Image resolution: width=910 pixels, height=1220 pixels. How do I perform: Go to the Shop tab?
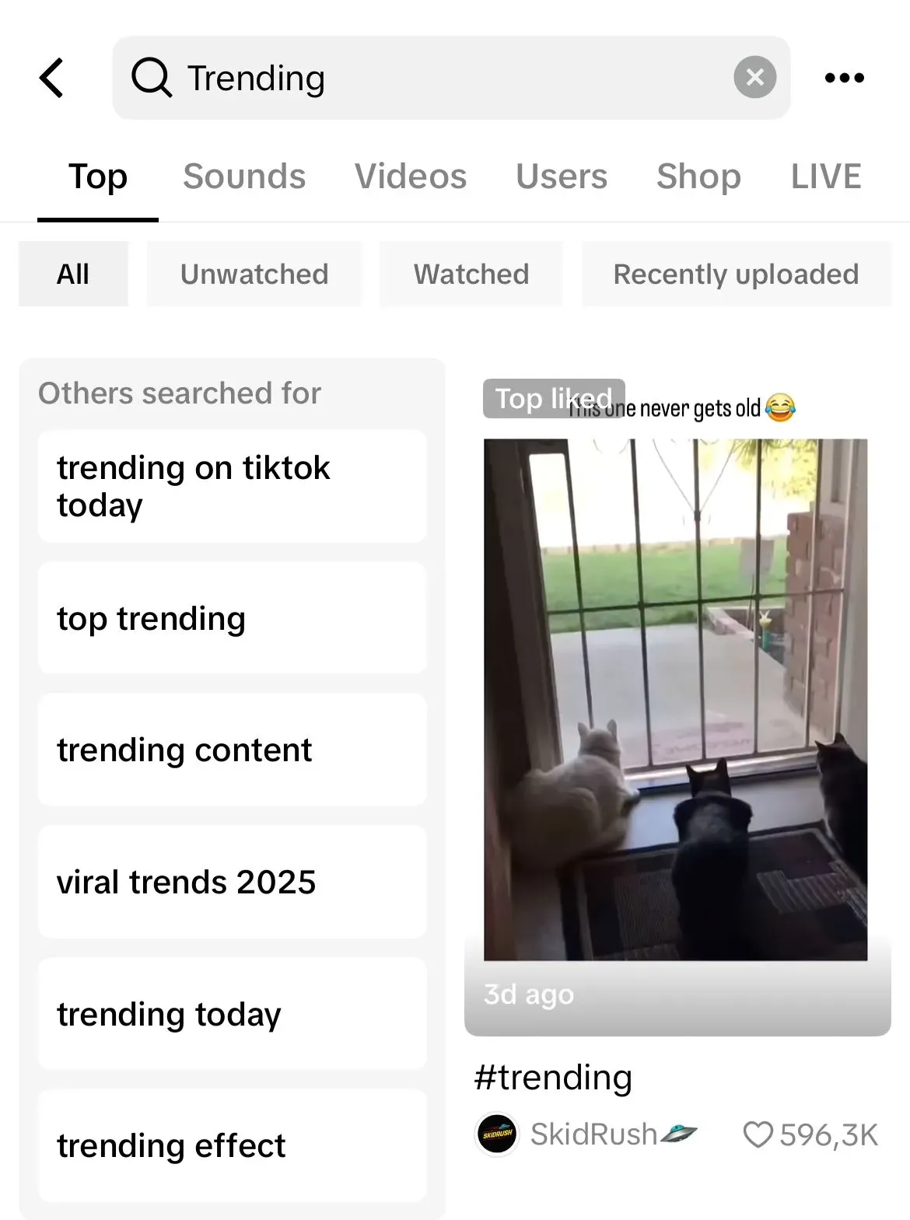(698, 177)
